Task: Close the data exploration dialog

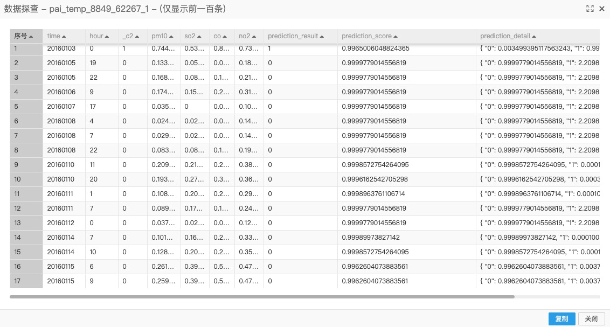Action: point(601,9)
